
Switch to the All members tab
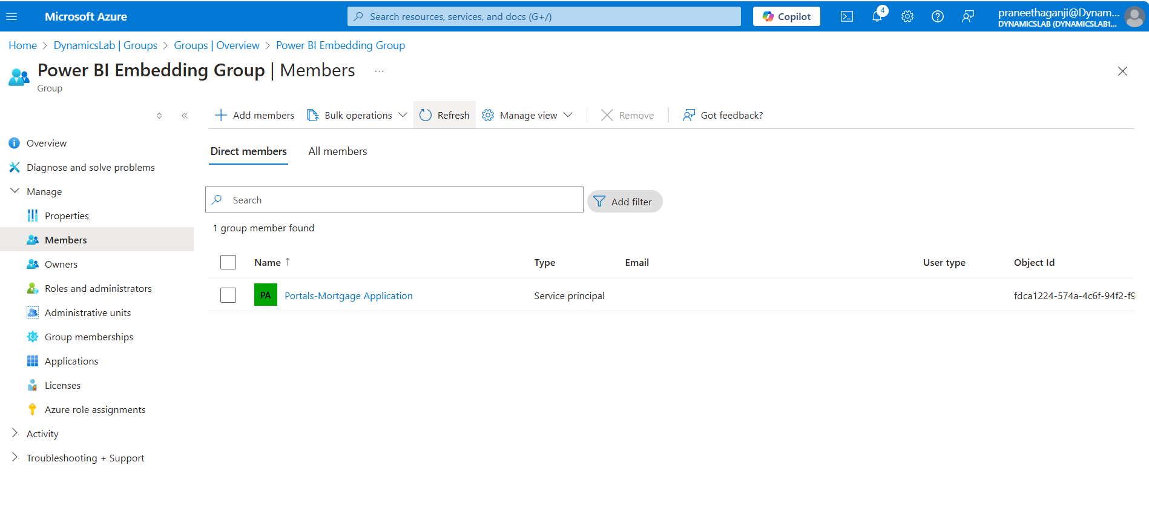click(x=337, y=151)
